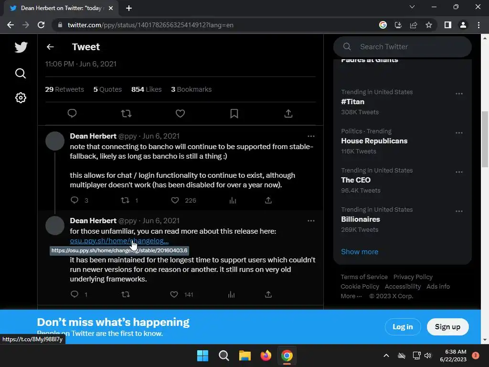Toggle the Chrome side panel
Viewport: 489px width, 367px height.
[x=448, y=25]
